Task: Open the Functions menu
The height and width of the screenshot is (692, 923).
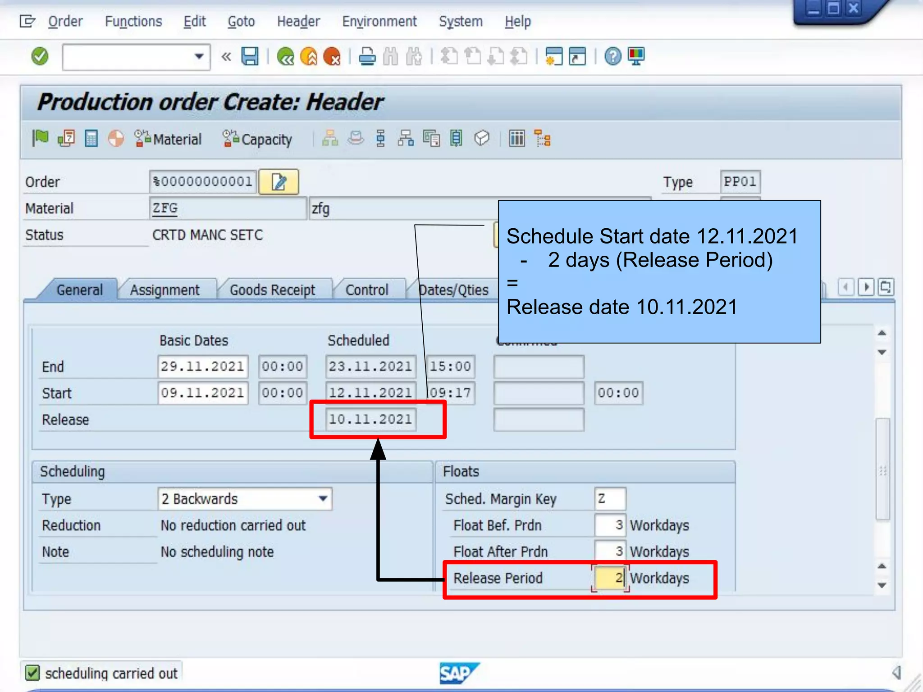Action: pos(133,21)
